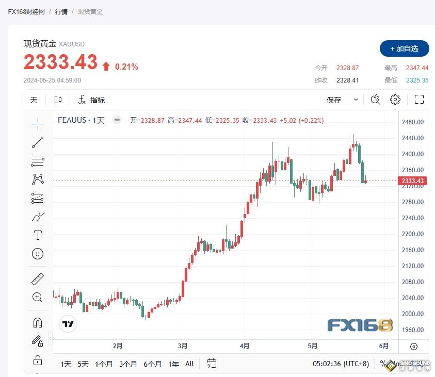Screen dimensions: 435x377
Task: Toggle the lock all drawings option
Action: click(x=37, y=360)
